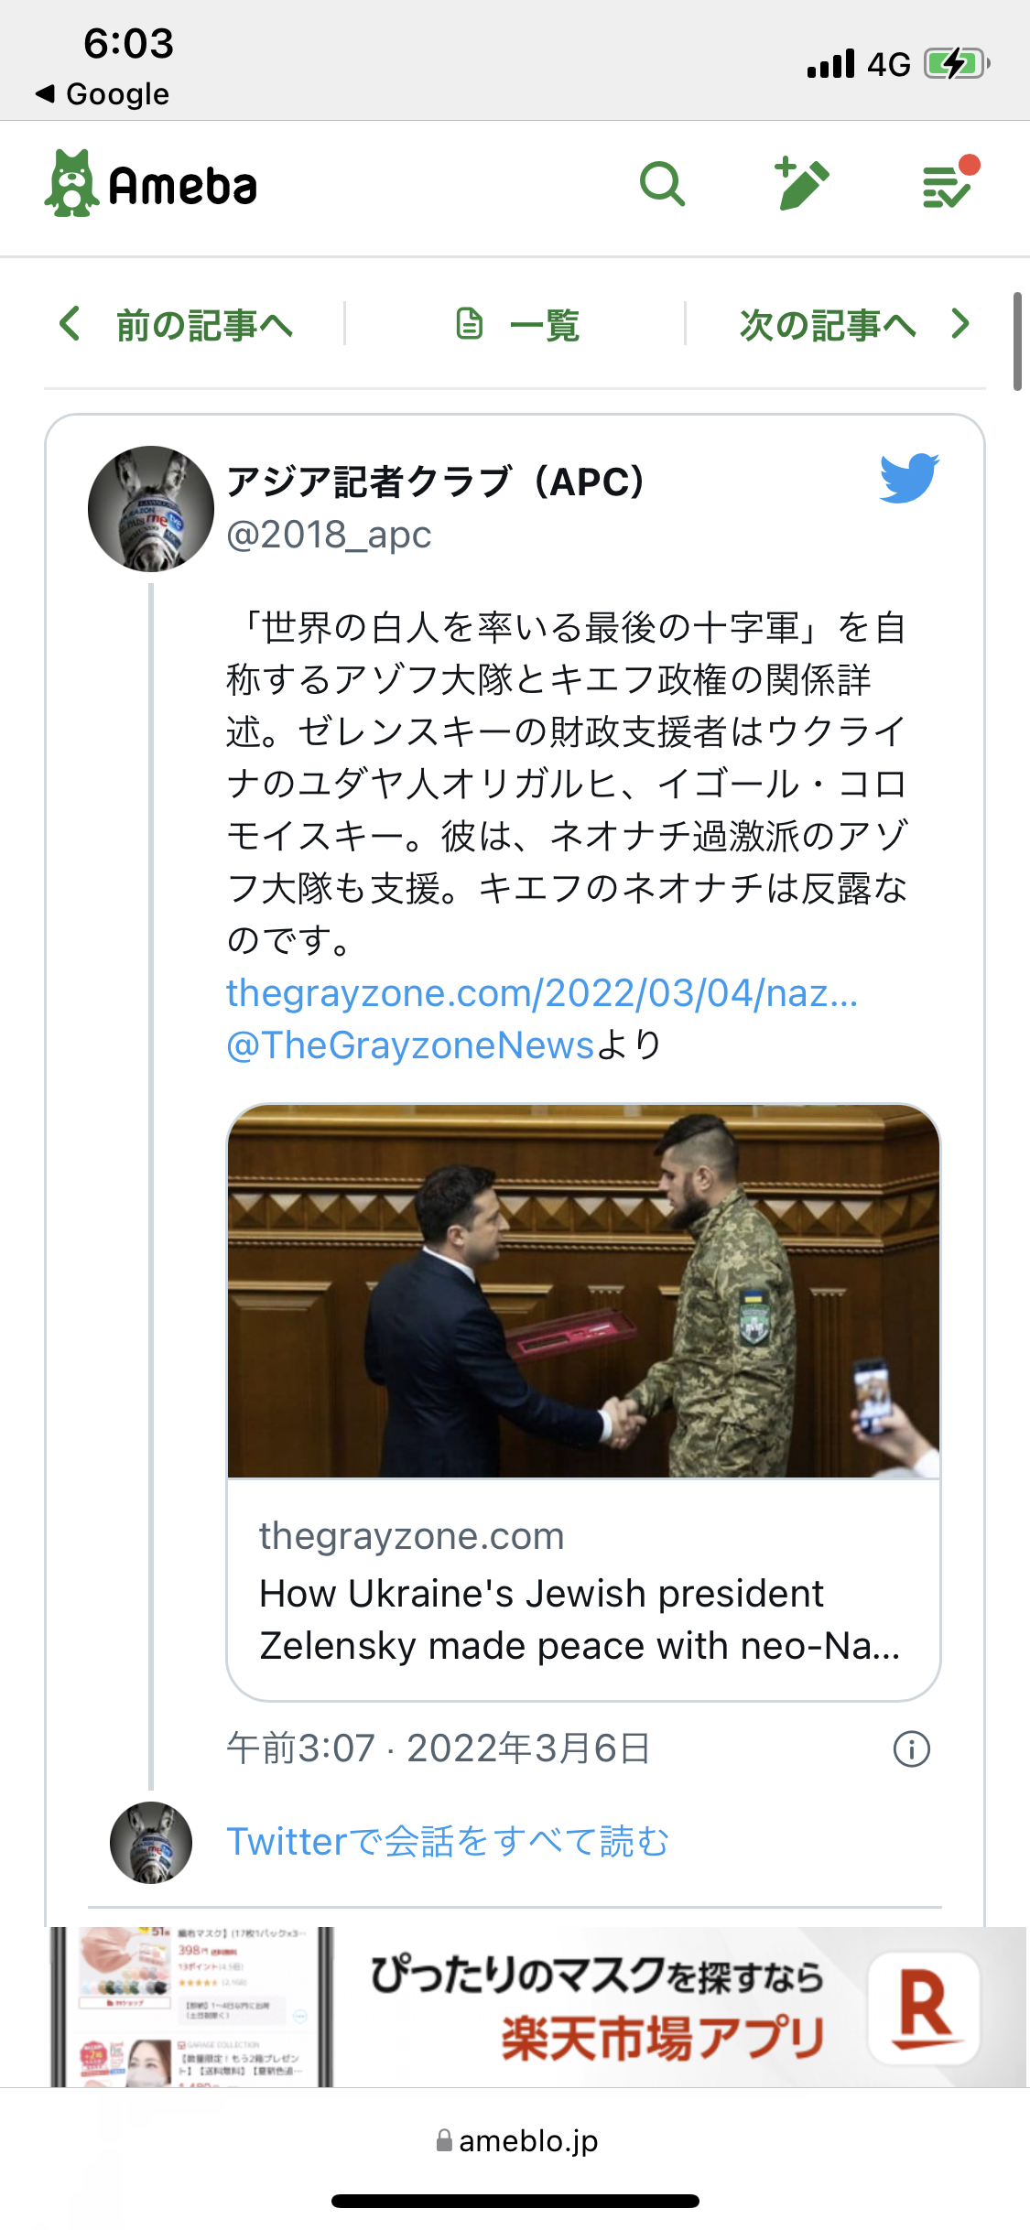
Task: Open the search magnifier icon
Action: coord(662,185)
